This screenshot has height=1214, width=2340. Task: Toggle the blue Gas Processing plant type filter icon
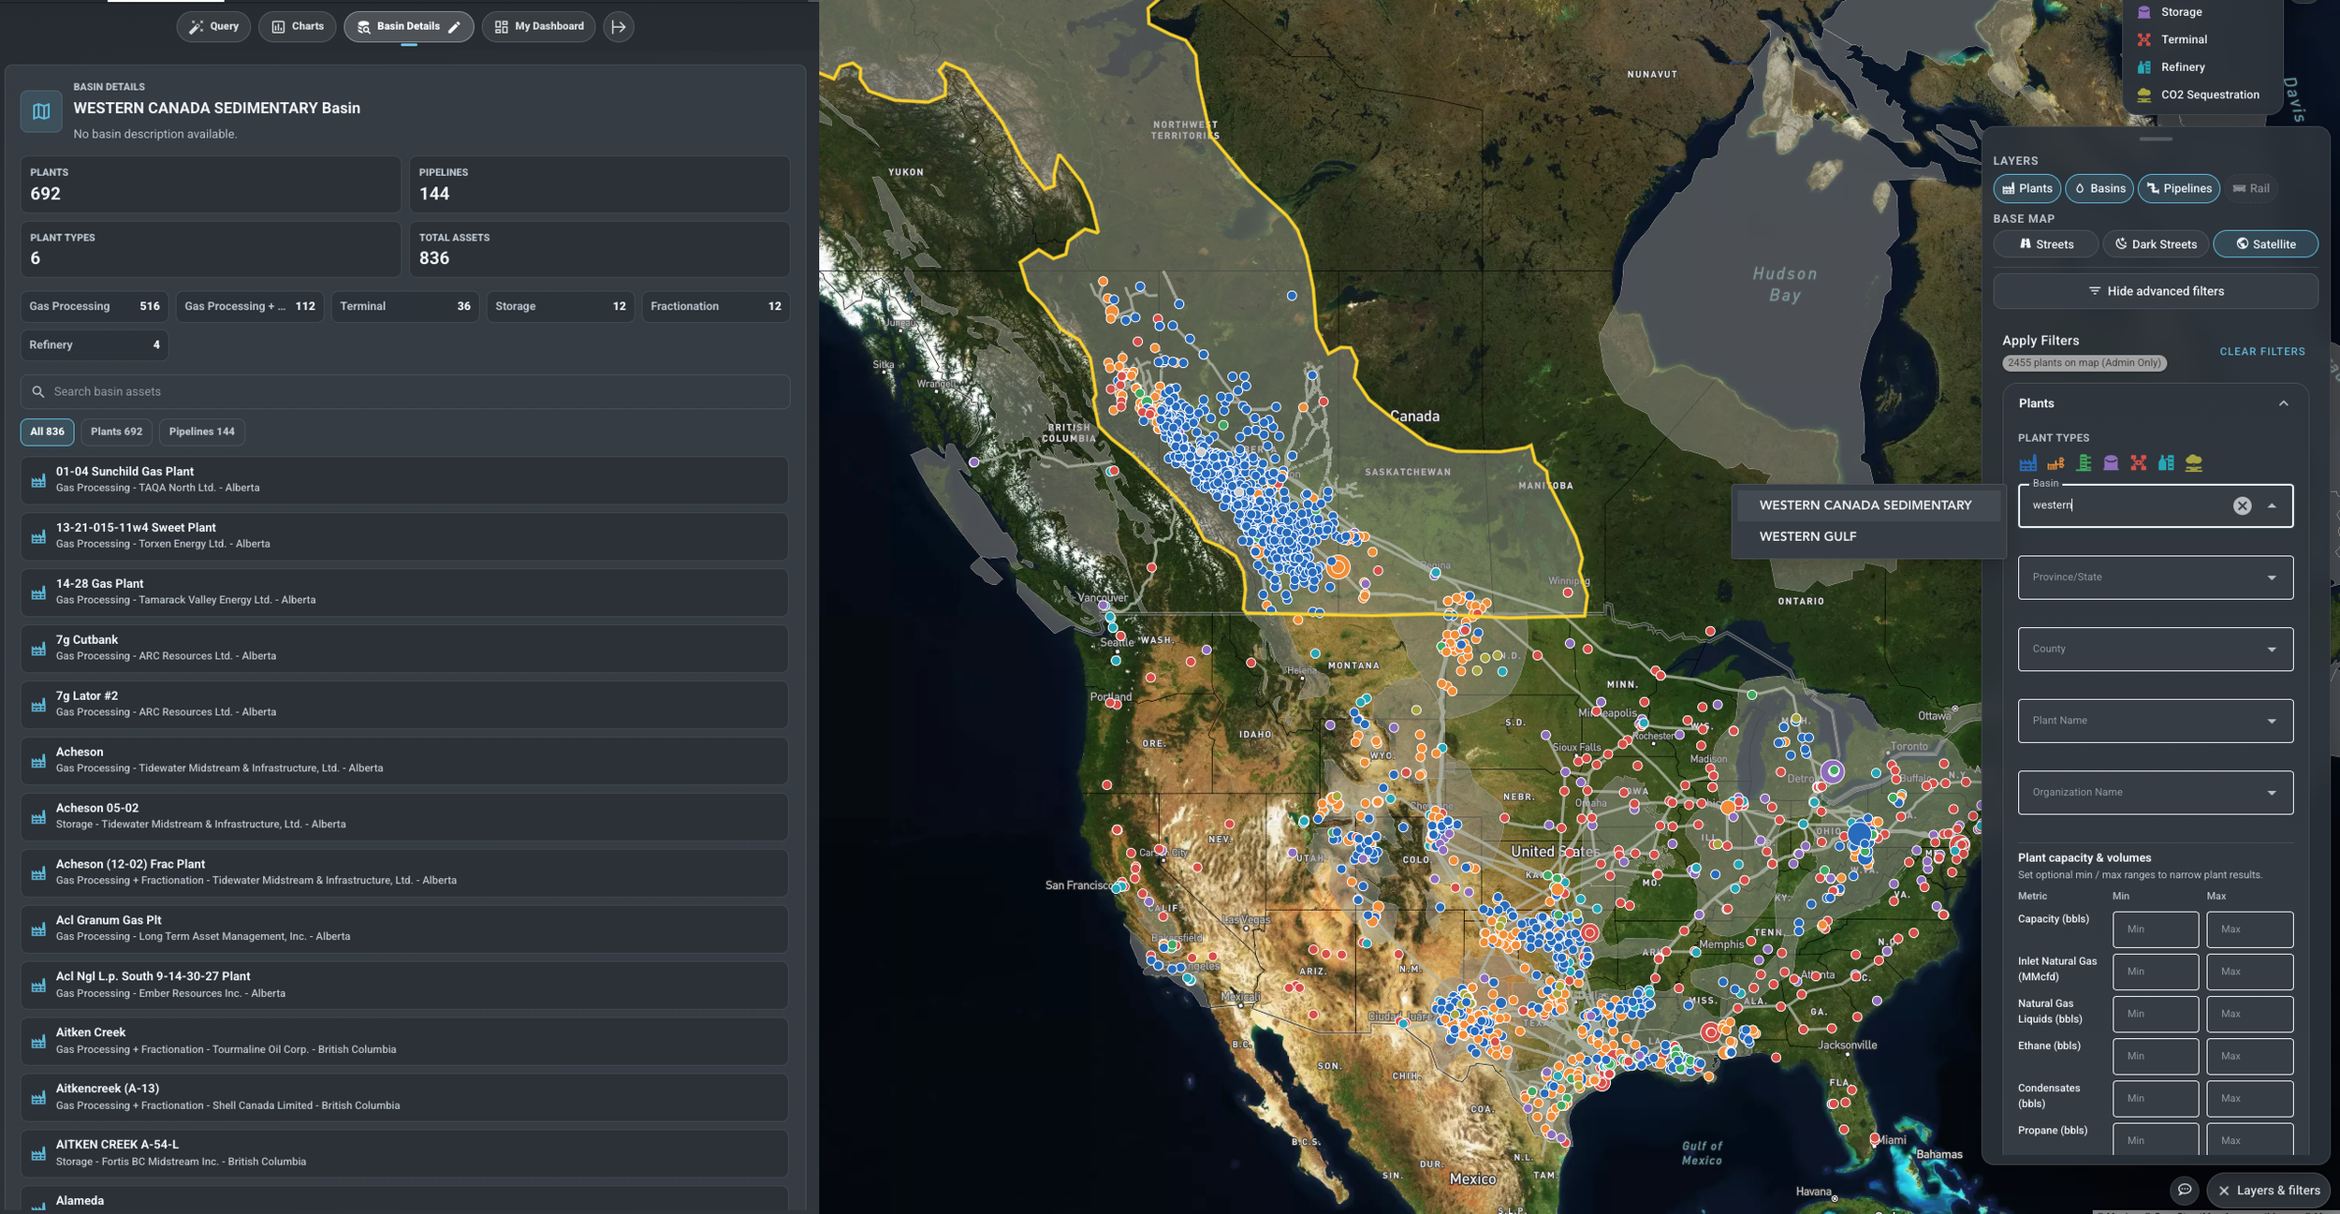[x=2027, y=462]
